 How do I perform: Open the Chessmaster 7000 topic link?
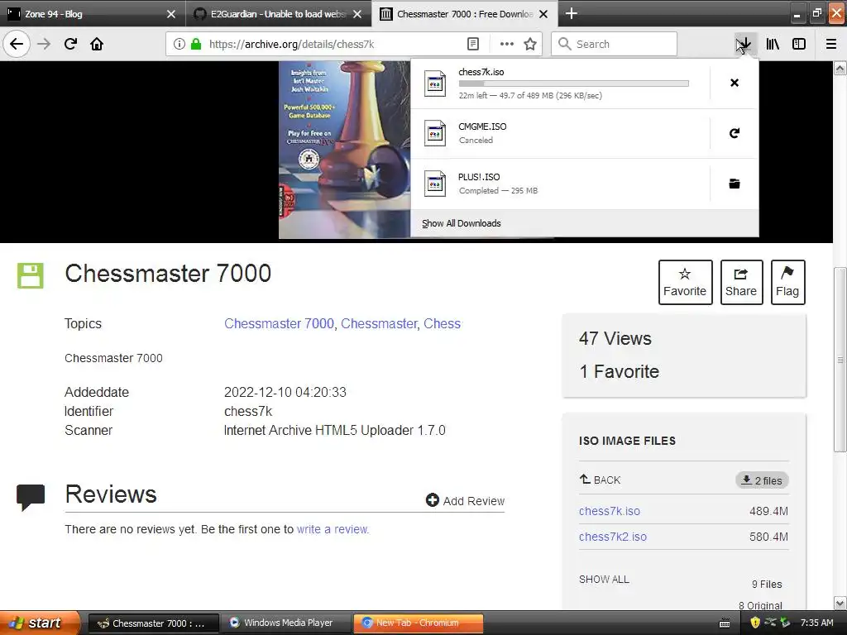point(279,323)
